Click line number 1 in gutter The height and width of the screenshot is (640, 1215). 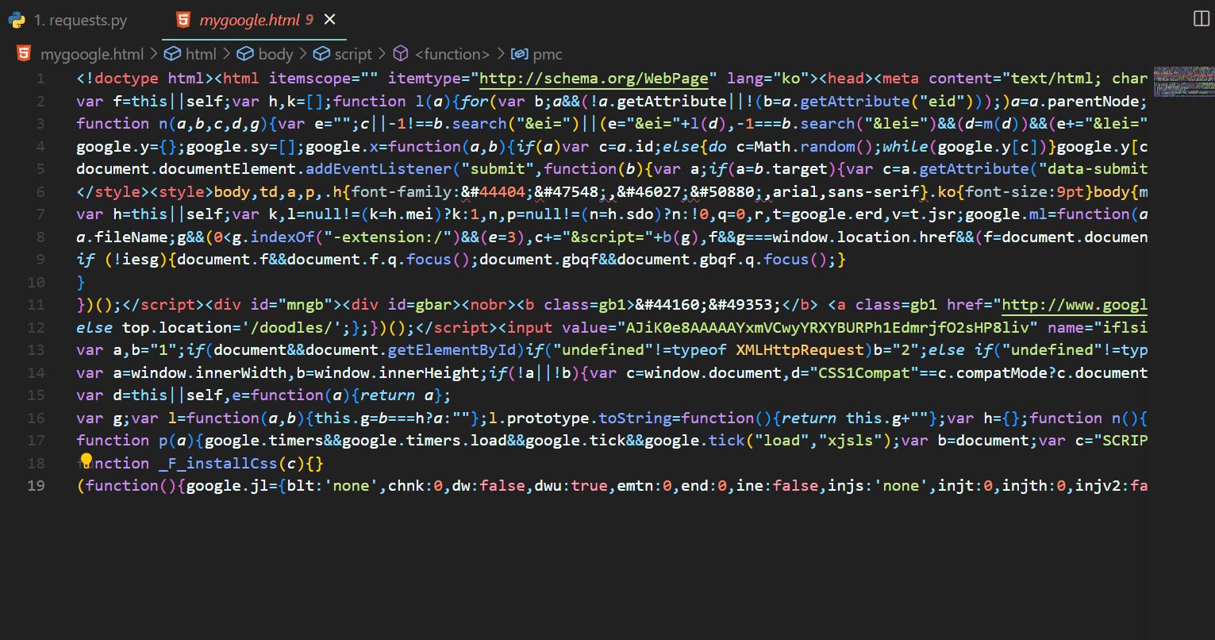tap(40, 79)
